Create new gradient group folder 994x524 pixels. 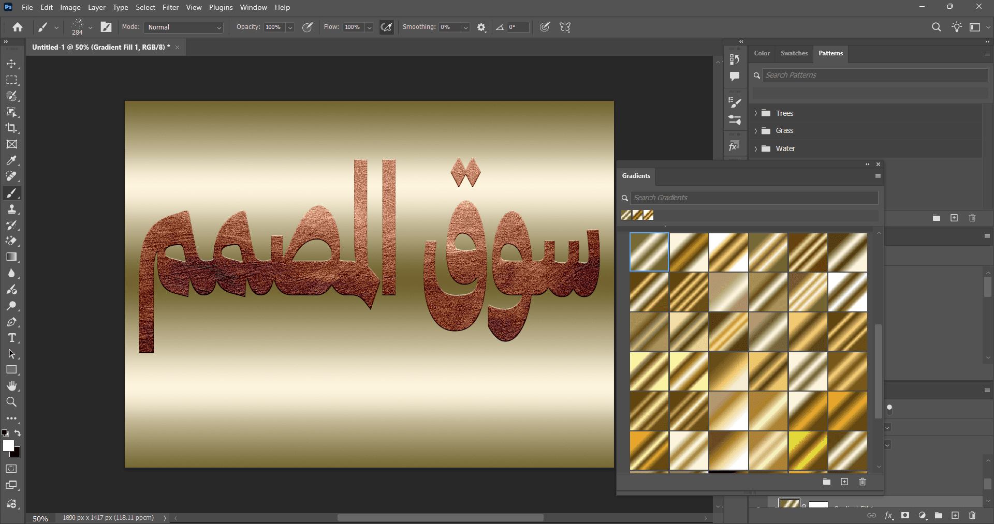click(827, 482)
